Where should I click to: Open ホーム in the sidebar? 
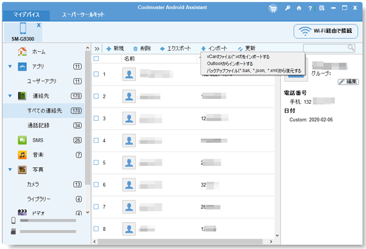coord(38,52)
